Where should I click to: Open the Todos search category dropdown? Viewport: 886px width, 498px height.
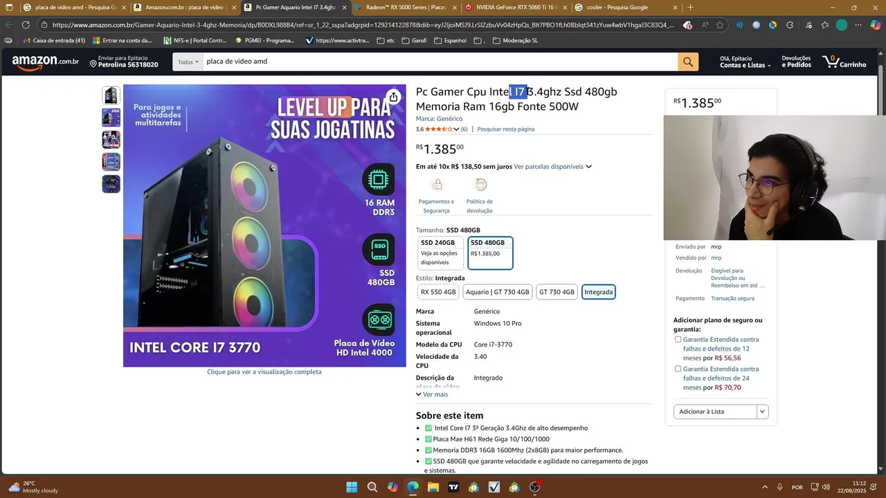click(x=188, y=62)
